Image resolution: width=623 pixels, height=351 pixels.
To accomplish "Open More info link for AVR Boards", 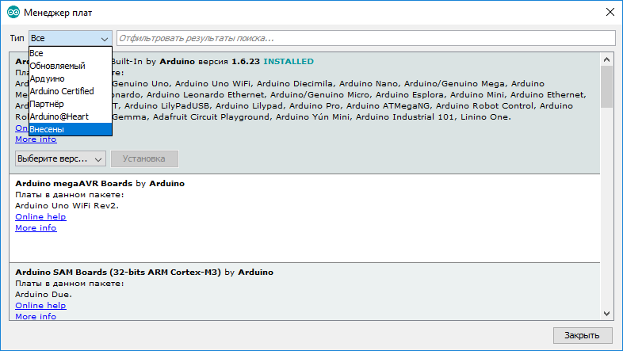I will pos(36,139).
